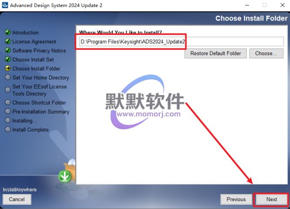Click the yellow arrow icon beside Choose Install Folder
290x209 pixels.
click(8, 69)
